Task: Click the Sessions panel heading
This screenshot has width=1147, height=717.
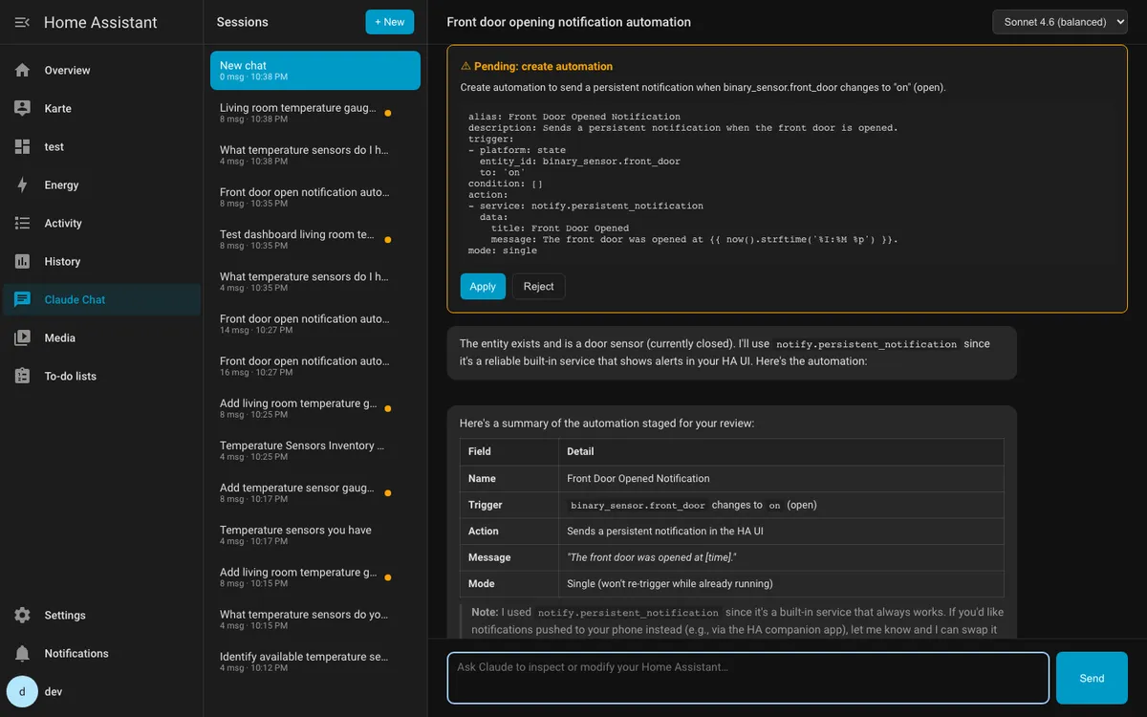Action: (x=242, y=22)
